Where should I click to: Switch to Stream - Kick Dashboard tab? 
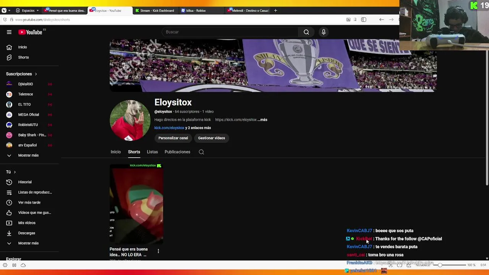[155, 10]
